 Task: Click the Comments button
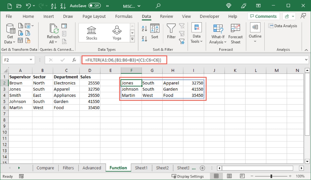coord(263,16)
